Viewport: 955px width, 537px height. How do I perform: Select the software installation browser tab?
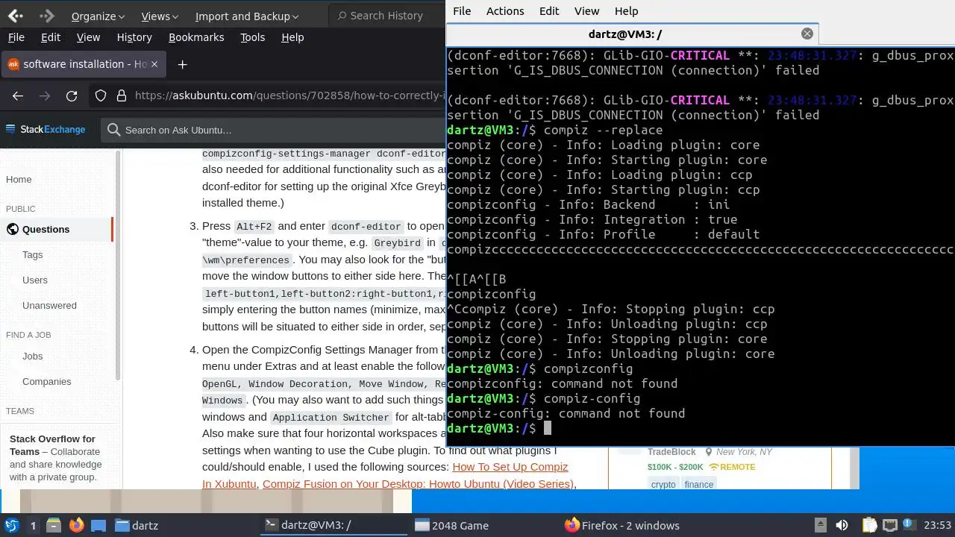(82, 64)
